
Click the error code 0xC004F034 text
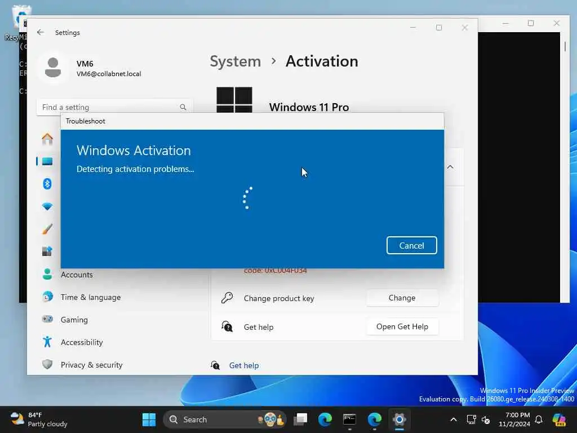[x=275, y=271]
